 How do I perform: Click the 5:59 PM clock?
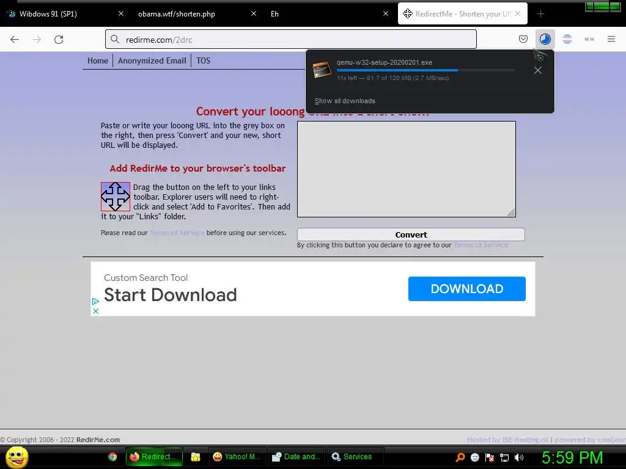pyautogui.click(x=572, y=457)
